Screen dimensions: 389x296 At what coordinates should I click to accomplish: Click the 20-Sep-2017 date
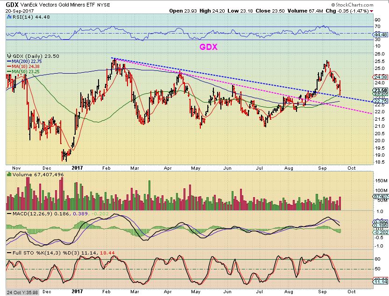point(20,11)
